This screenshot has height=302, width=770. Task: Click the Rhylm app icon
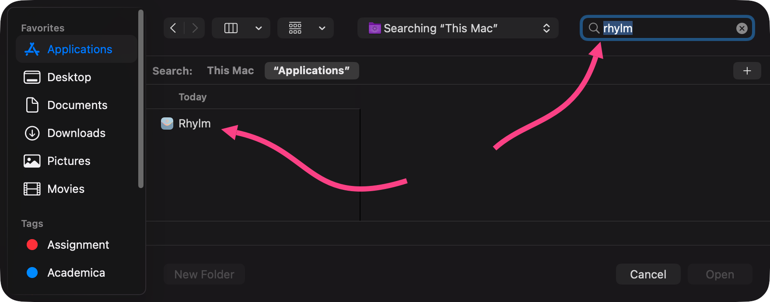coord(167,124)
